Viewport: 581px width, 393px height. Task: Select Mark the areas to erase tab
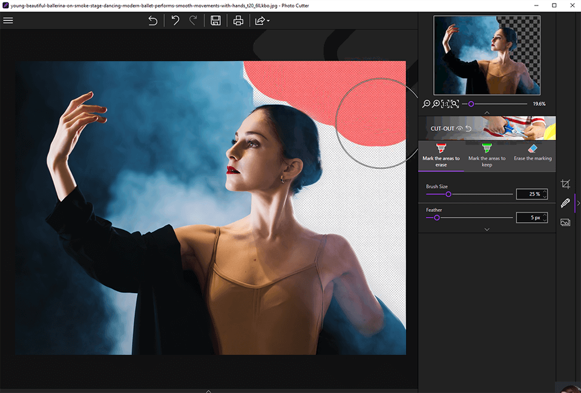(x=441, y=155)
